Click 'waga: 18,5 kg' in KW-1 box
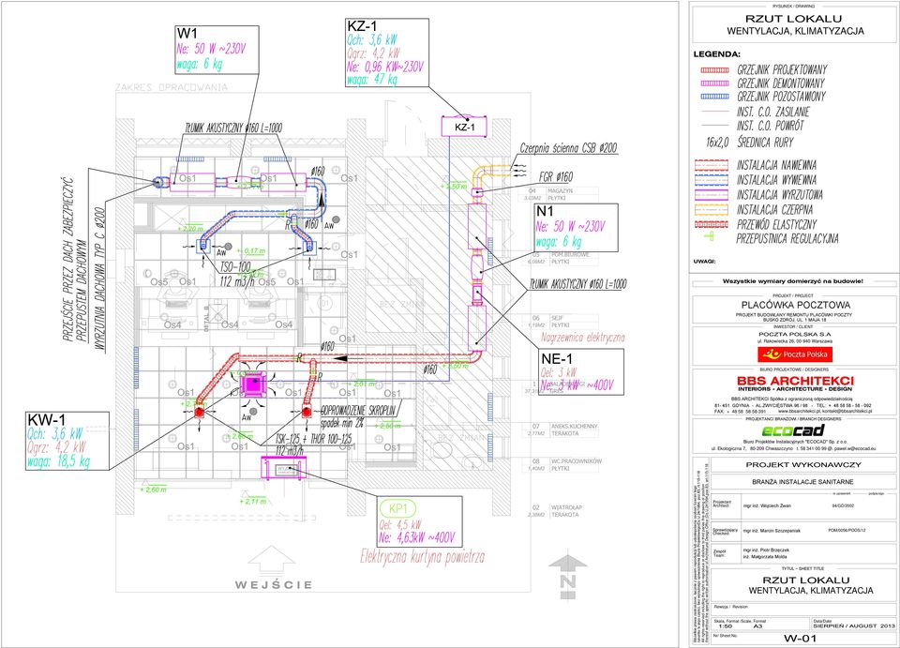 click(x=58, y=461)
